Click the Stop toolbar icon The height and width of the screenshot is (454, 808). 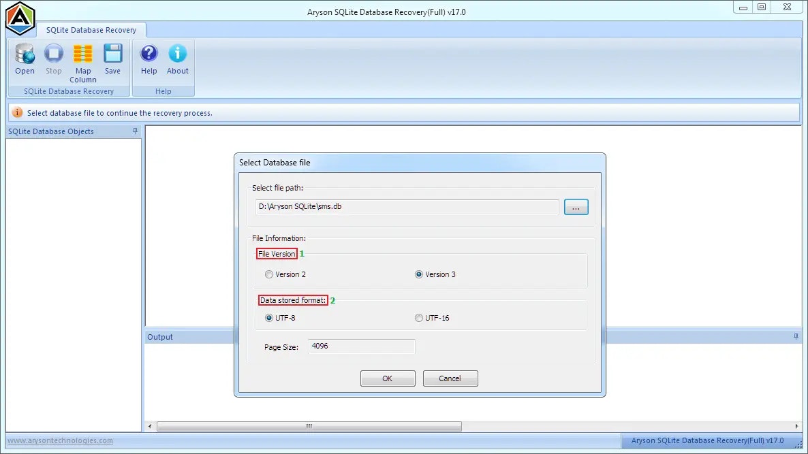(54, 54)
